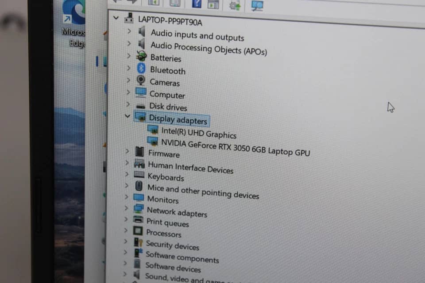Click the Intel(R) UHD Graphics adapter icon
The image size is (425, 283).
click(153, 129)
